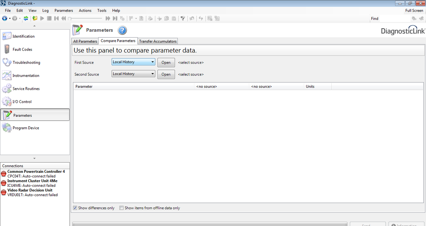426x226 pixels.
Task: Click the Expand All tree icon
Action: click(210, 18)
